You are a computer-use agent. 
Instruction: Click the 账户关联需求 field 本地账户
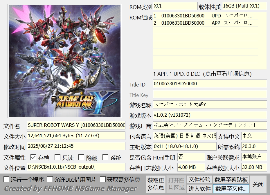254,157
